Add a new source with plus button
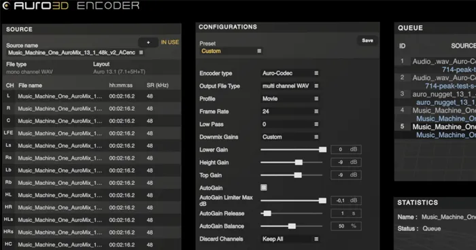The image size is (476, 250). (148, 43)
